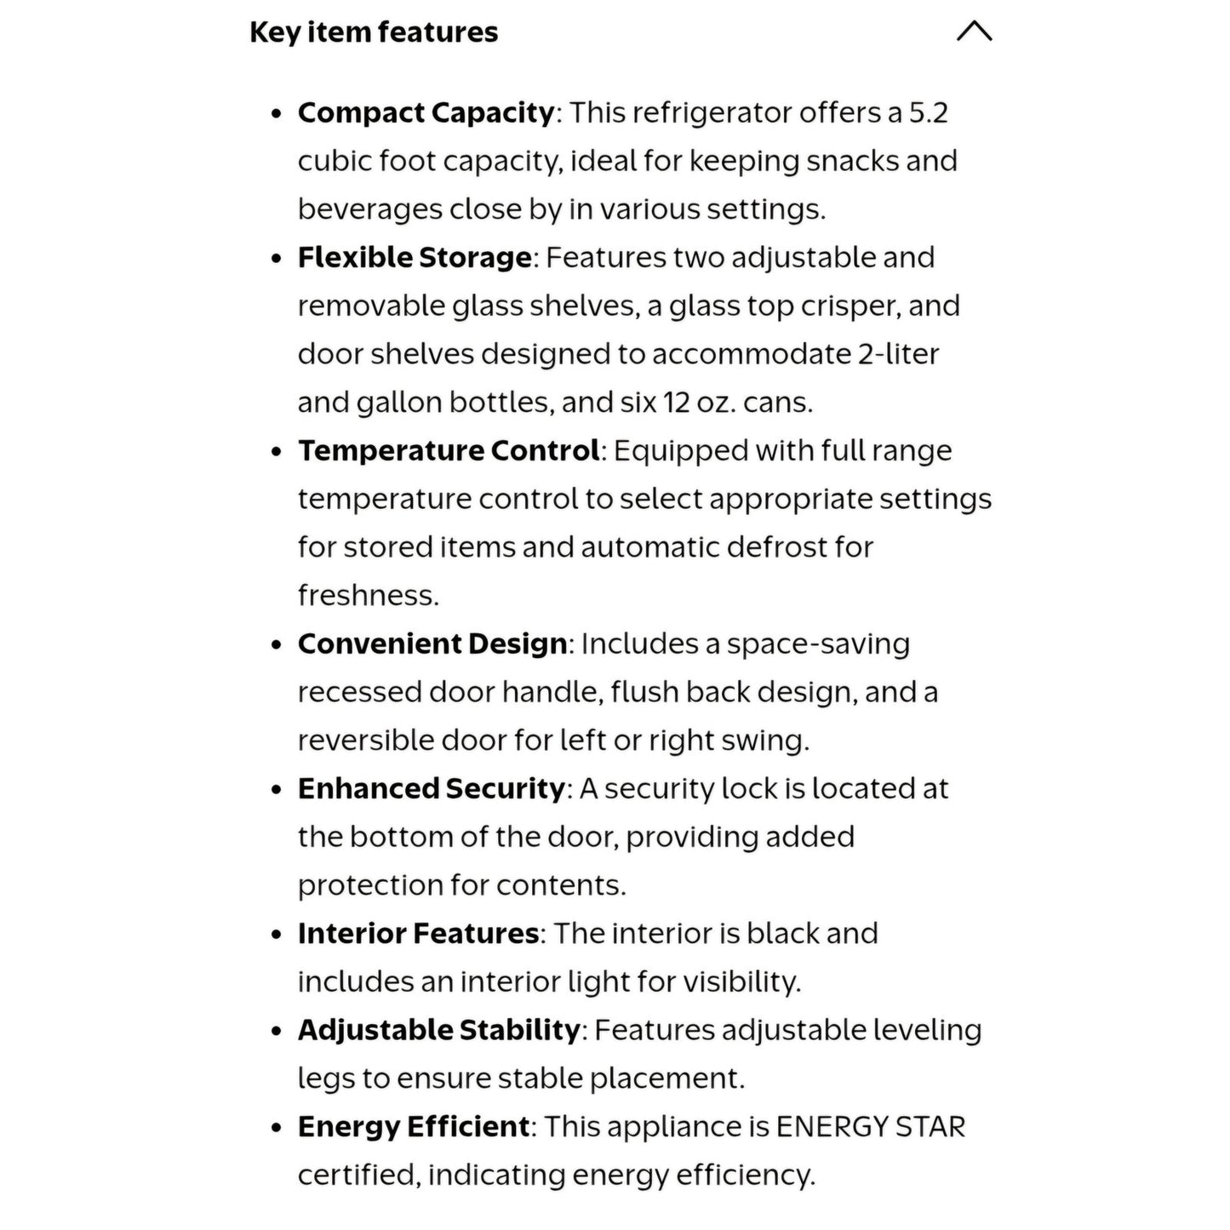The width and height of the screenshot is (1230, 1230).
Task: Click the Energy Efficient bold label
Action: click(x=414, y=1126)
